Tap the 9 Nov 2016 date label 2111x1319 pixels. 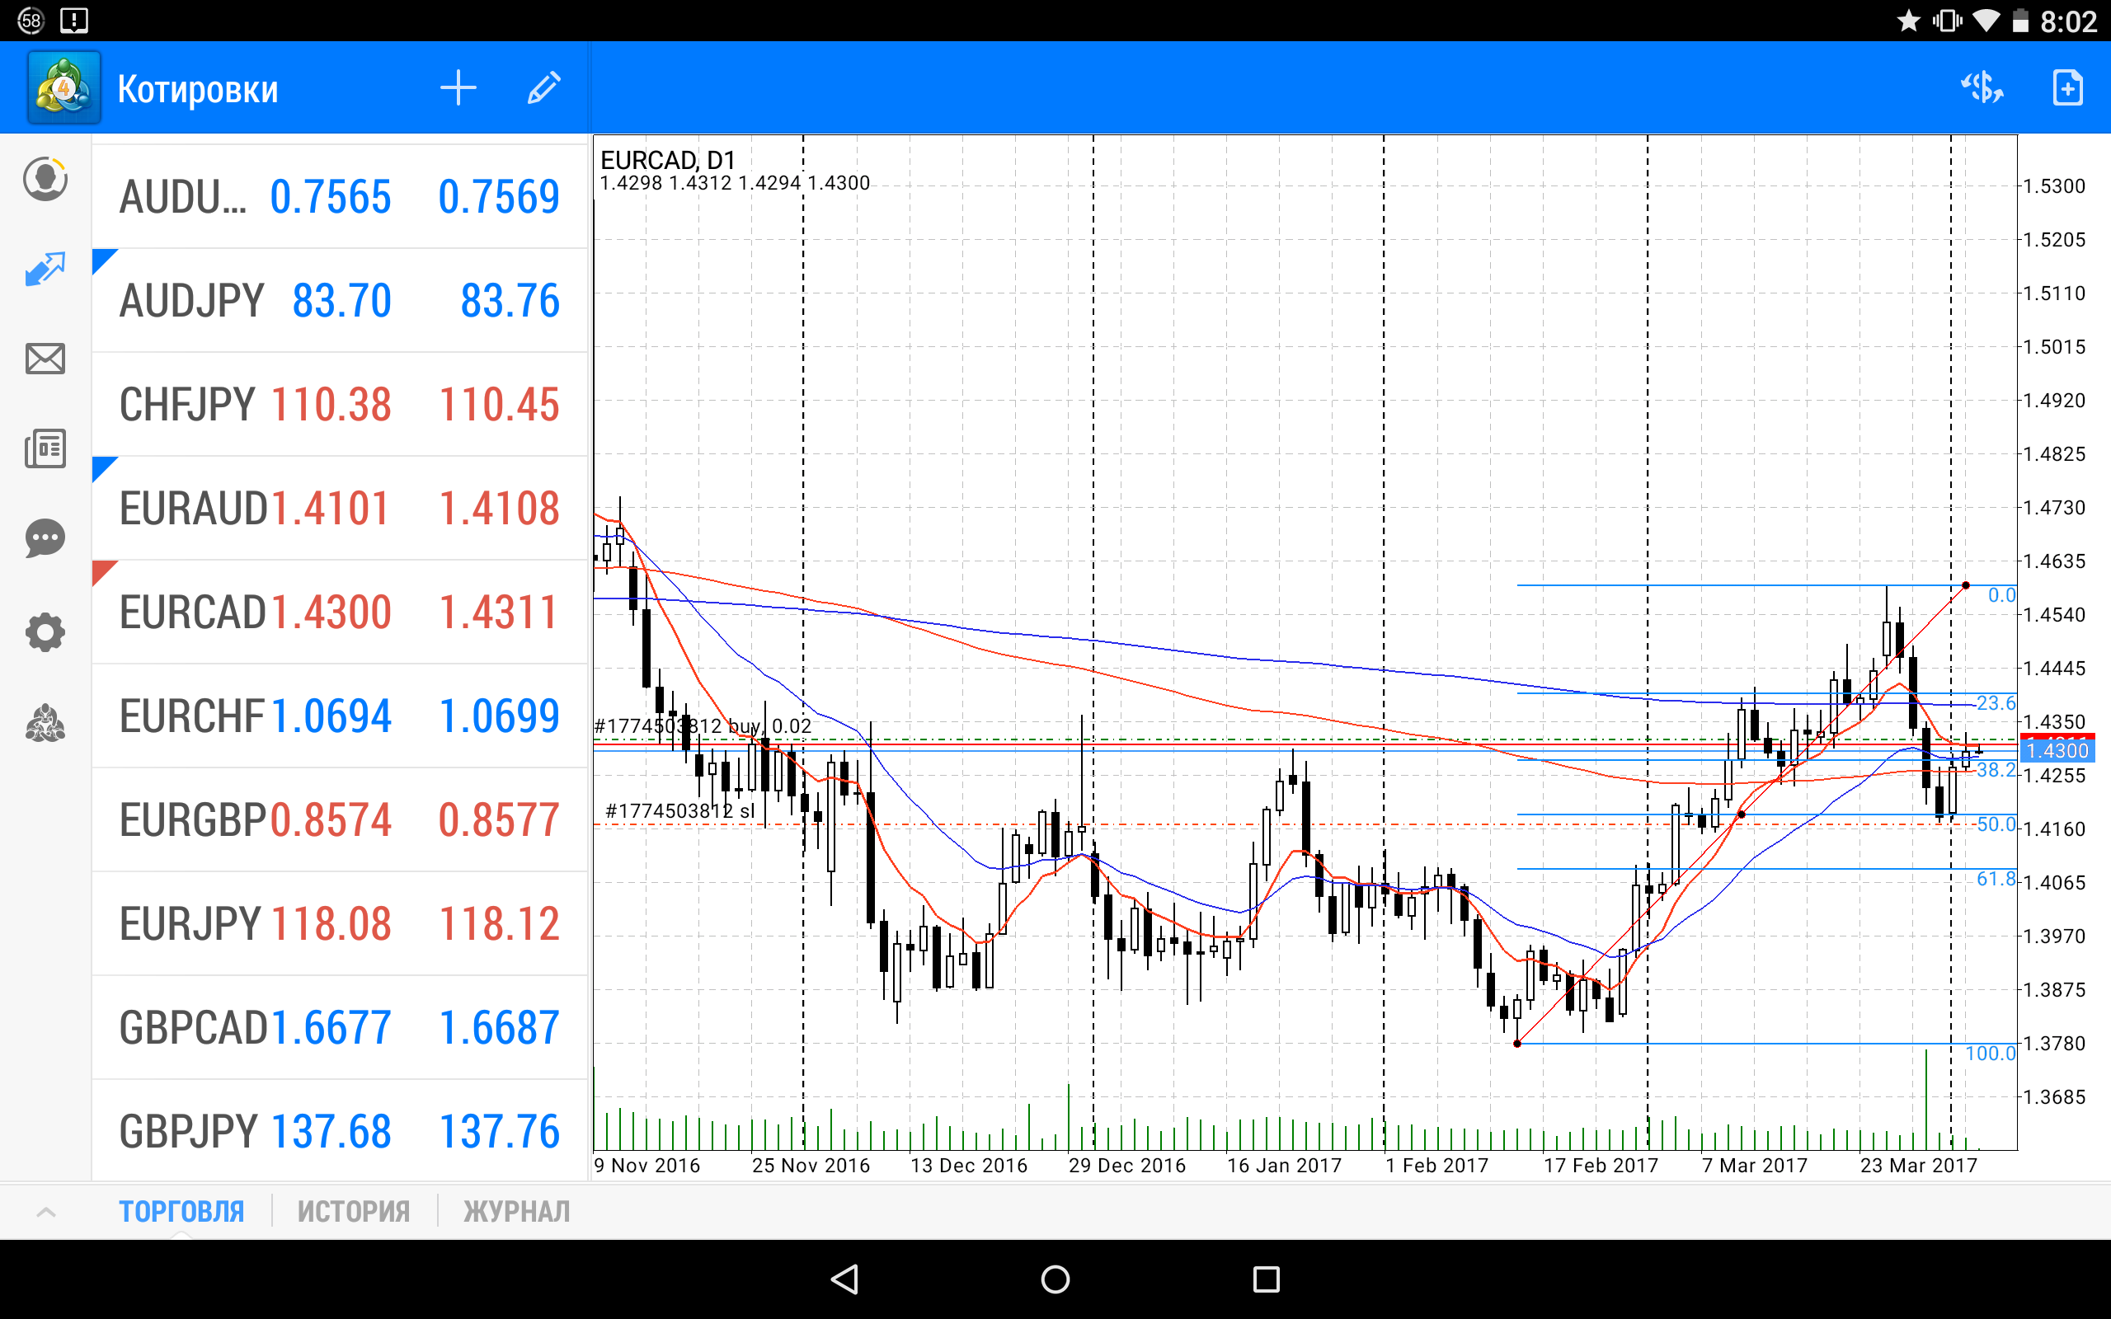tap(647, 1166)
